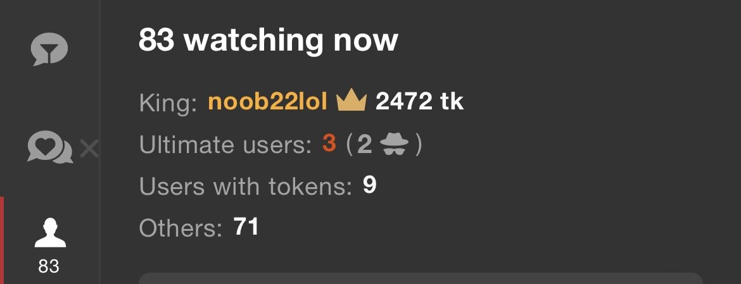This screenshot has height=284, width=741.
Task: Open the chat filter funnel bubble icon
Action: [49, 49]
